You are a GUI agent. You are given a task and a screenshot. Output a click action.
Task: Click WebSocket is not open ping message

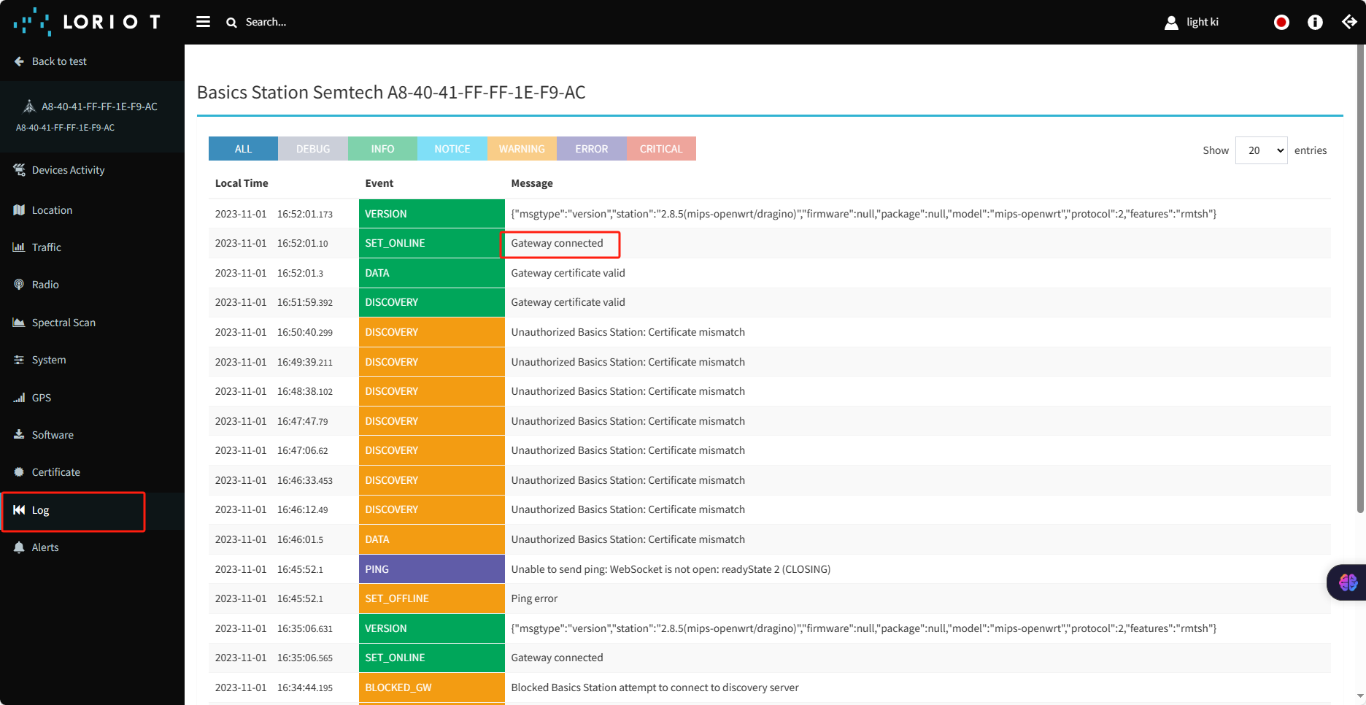[671, 569]
